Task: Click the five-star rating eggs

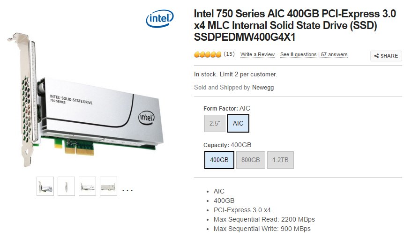Action: [208, 55]
